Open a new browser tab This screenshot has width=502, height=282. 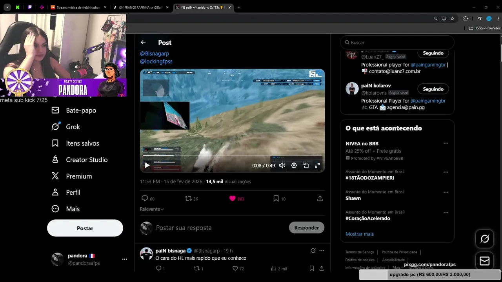tap(239, 7)
